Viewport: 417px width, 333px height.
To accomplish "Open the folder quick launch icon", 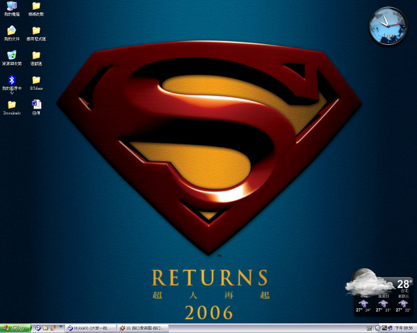I will click(x=46, y=328).
